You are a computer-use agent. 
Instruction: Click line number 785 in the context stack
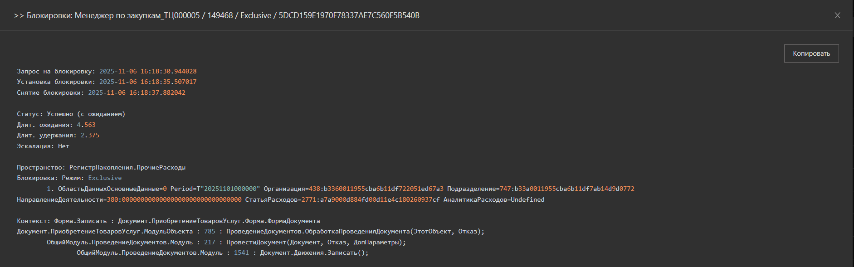(210, 232)
